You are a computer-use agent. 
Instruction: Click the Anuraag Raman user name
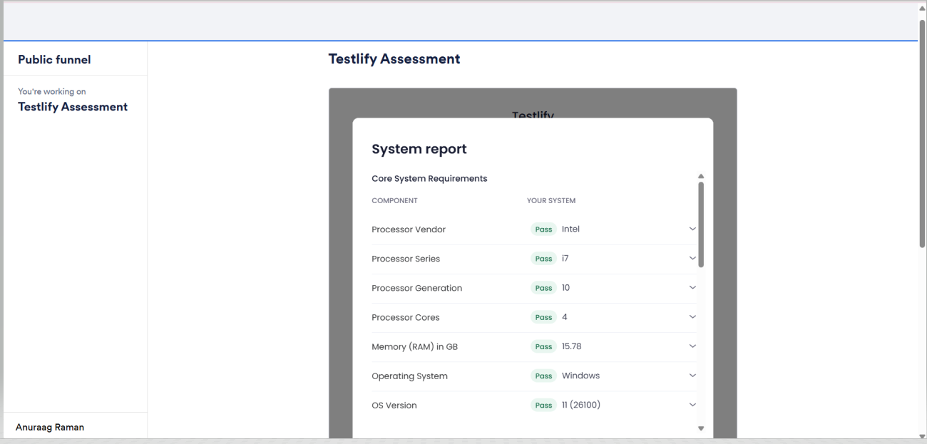[x=50, y=427]
